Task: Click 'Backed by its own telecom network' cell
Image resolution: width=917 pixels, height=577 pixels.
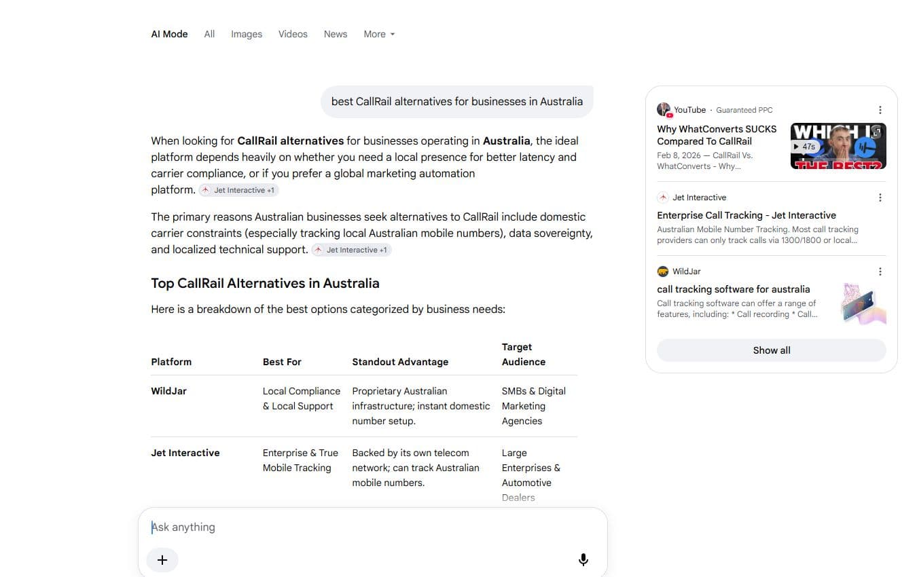Action: 416,468
